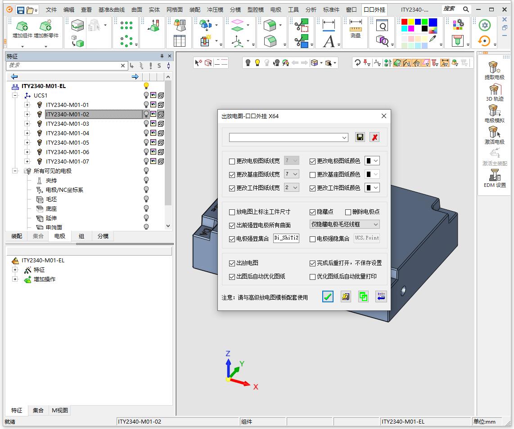Click the green checkmark confirm icon in dialog
Image resolution: width=514 pixels, height=429 pixels.
[x=328, y=296]
